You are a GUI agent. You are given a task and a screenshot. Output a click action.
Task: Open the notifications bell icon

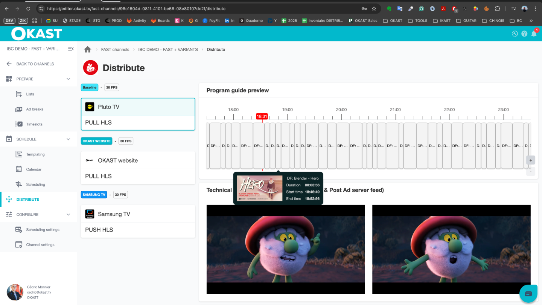[534, 34]
